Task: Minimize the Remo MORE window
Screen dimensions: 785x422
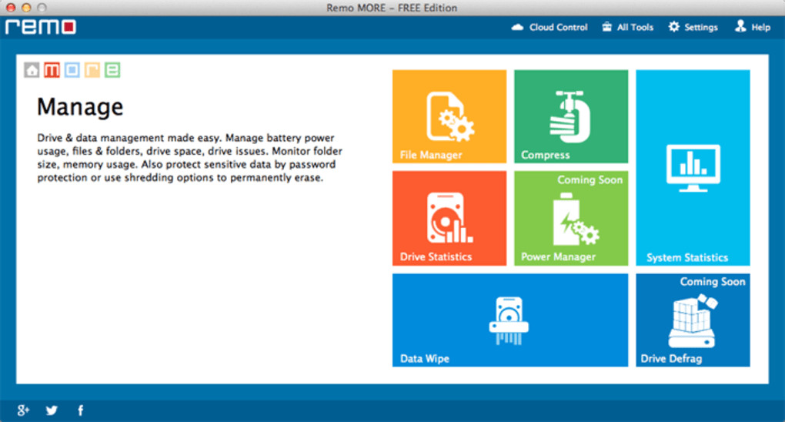Action: pos(26,8)
